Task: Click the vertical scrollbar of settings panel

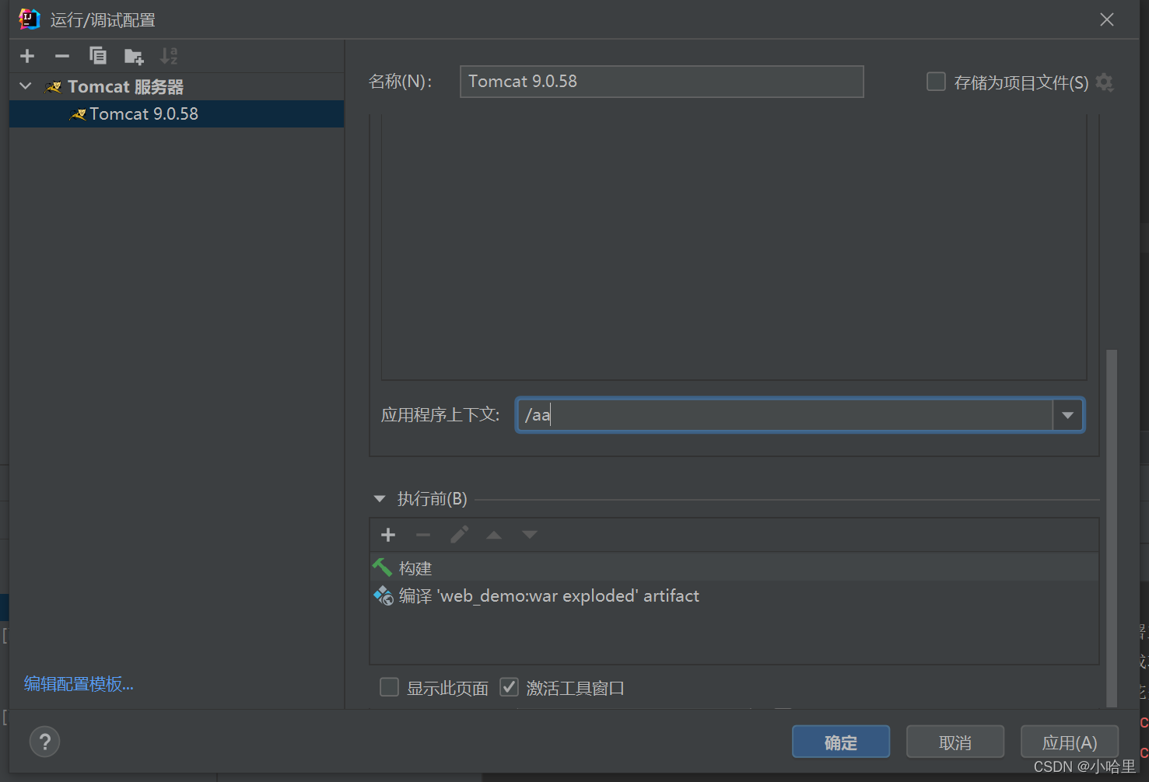Action: tap(1112, 529)
